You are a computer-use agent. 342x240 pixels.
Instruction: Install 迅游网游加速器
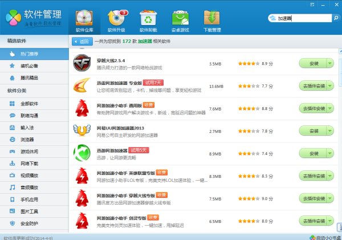point(313,153)
